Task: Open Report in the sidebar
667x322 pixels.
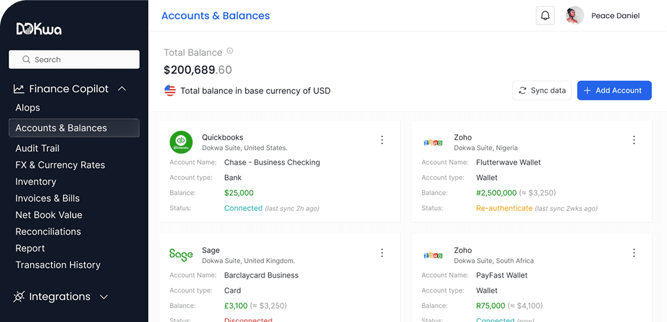Action: tap(30, 248)
